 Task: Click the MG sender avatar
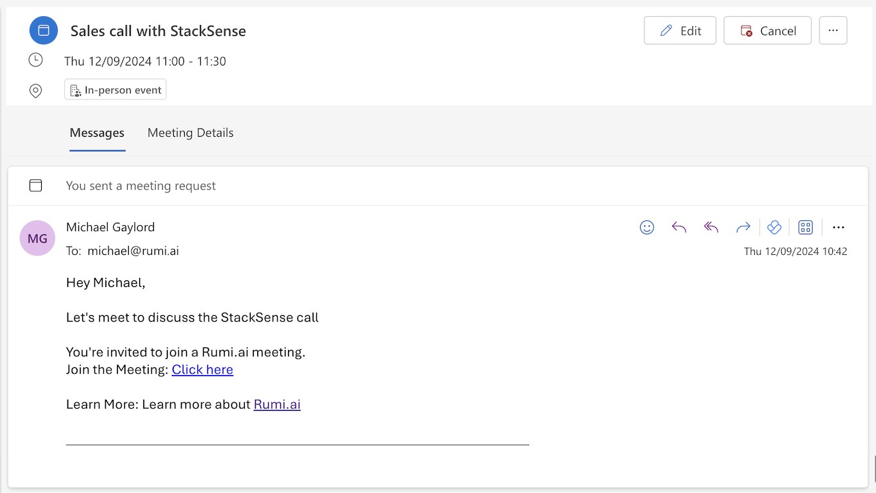[38, 238]
